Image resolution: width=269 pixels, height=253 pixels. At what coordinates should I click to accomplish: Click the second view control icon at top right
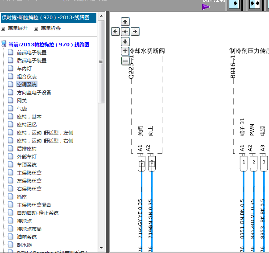(255, 4)
